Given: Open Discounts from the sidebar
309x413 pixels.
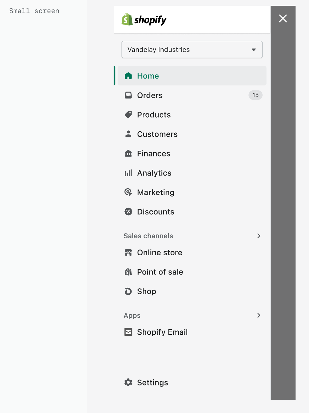Looking at the screenshot, I should [192, 212].
